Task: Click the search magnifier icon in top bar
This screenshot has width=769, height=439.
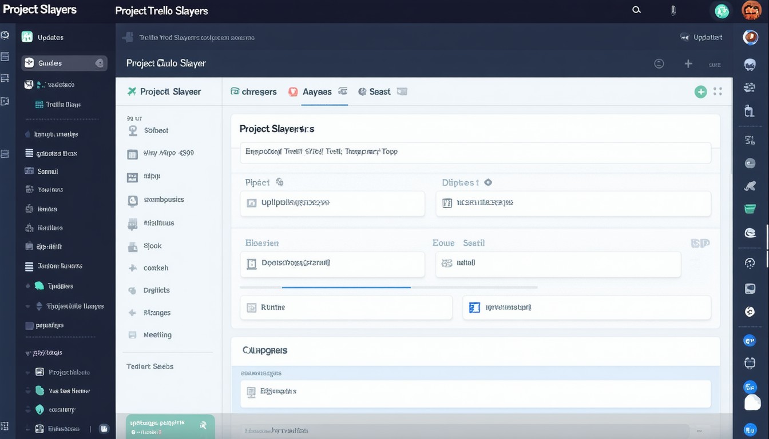Action: pos(636,10)
